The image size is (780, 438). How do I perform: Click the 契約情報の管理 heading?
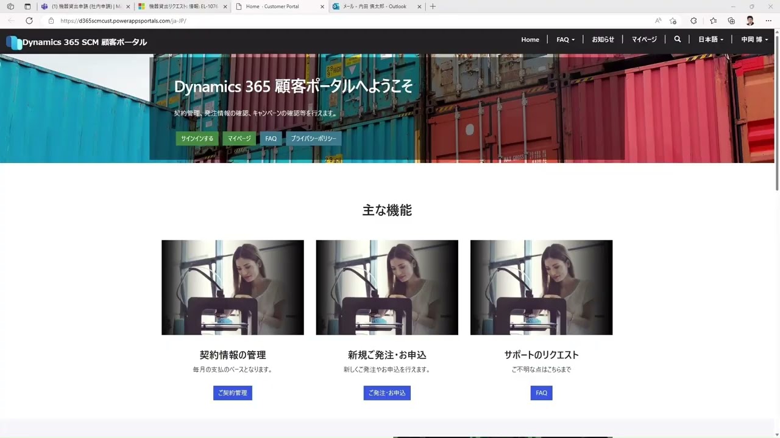pyautogui.click(x=233, y=355)
